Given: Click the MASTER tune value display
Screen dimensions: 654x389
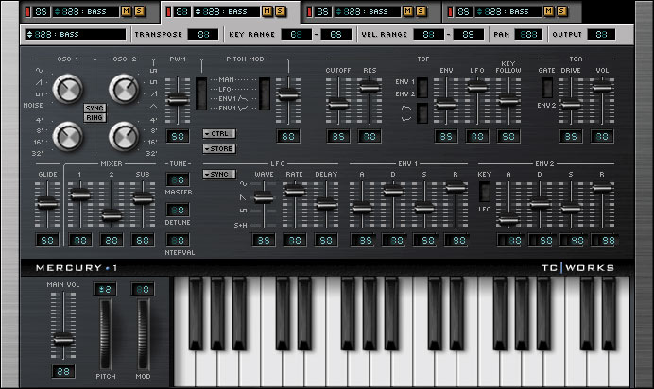Looking at the screenshot, I should [178, 180].
